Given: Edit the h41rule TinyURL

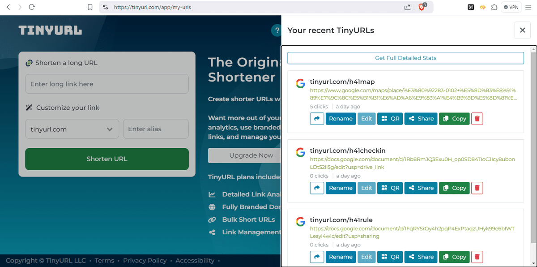Looking at the screenshot, I should (366, 257).
